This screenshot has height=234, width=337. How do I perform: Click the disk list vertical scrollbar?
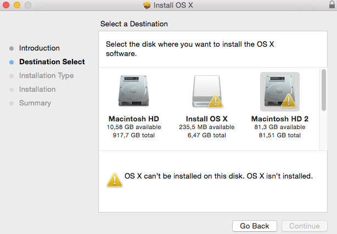pos(323,91)
